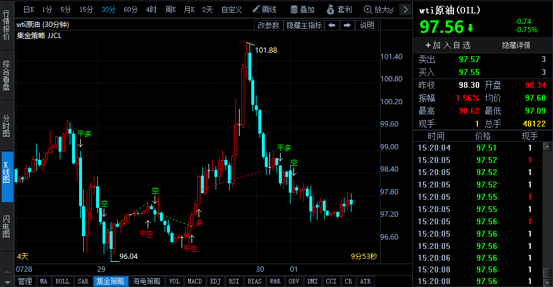Select K线图 sidebar panel
The image size is (553, 287).
6,176
